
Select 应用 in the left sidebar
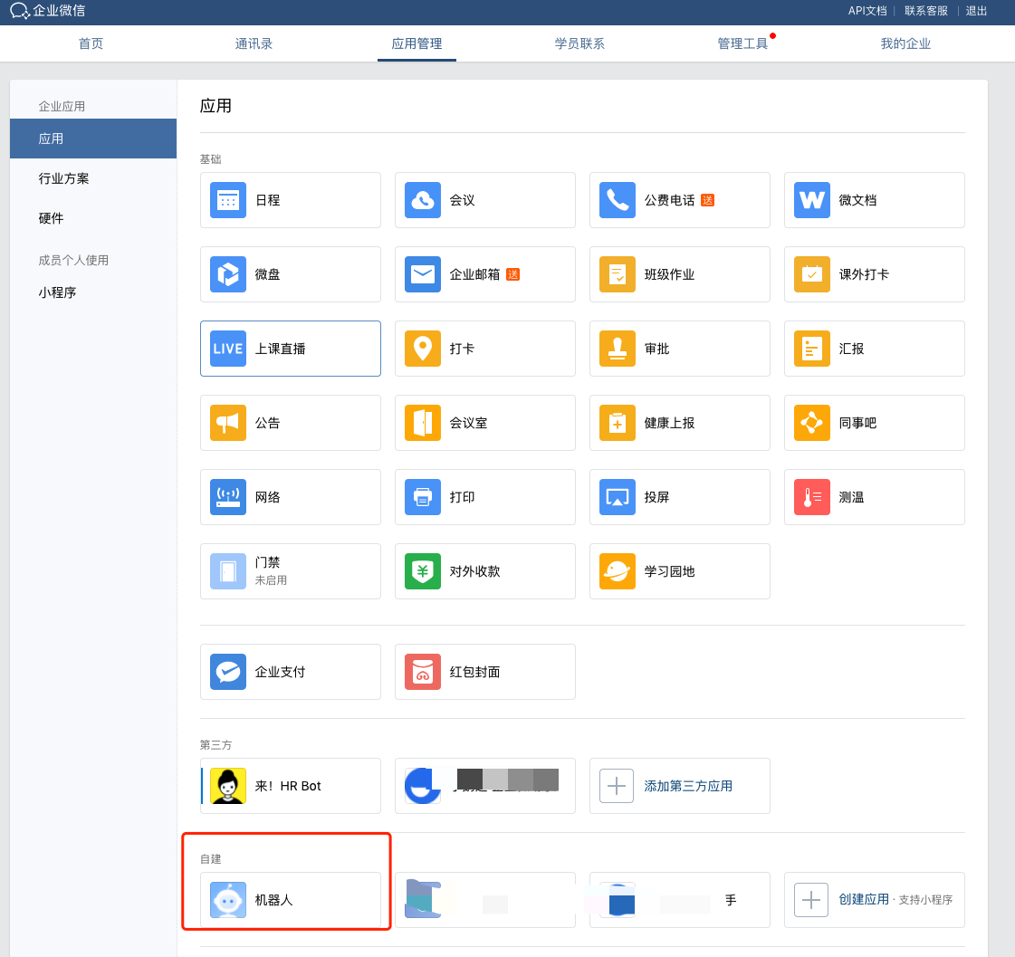(x=93, y=139)
